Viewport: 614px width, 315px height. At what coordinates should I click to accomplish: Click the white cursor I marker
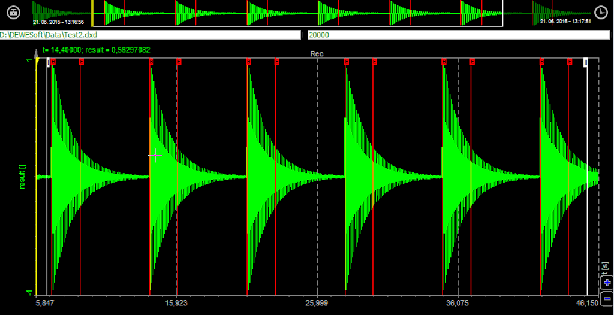[48, 62]
